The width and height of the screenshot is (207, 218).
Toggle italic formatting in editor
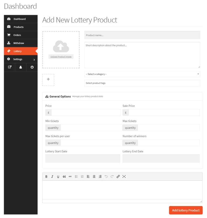[x=52, y=177]
